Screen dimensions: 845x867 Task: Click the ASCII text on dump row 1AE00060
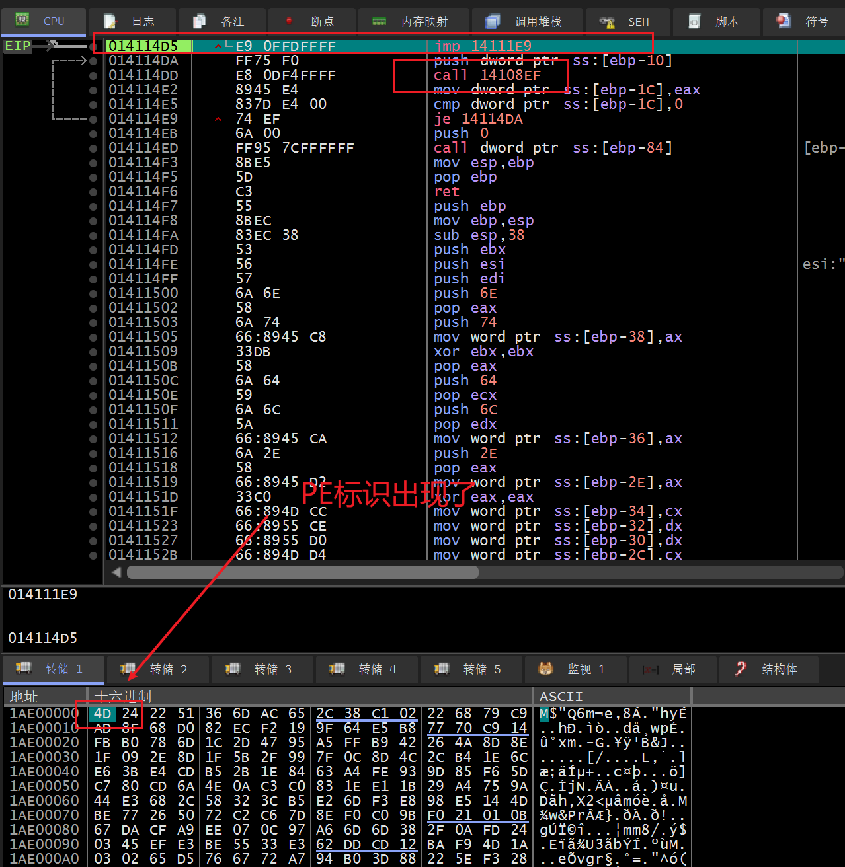pos(613,801)
